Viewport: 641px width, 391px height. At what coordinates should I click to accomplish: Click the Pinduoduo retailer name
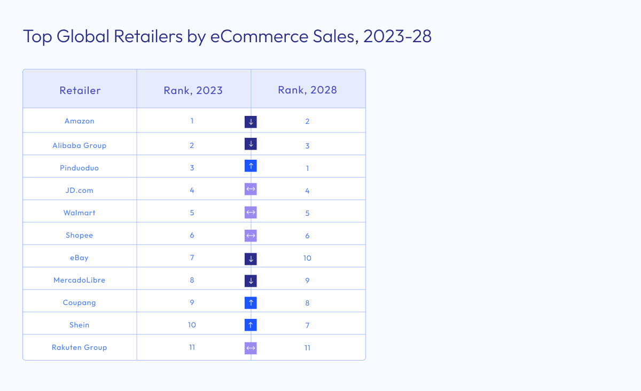click(x=80, y=168)
